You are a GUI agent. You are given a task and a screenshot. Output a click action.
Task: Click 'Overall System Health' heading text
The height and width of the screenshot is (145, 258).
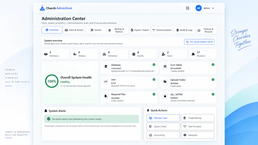pyautogui.click(x=76, y=77)
